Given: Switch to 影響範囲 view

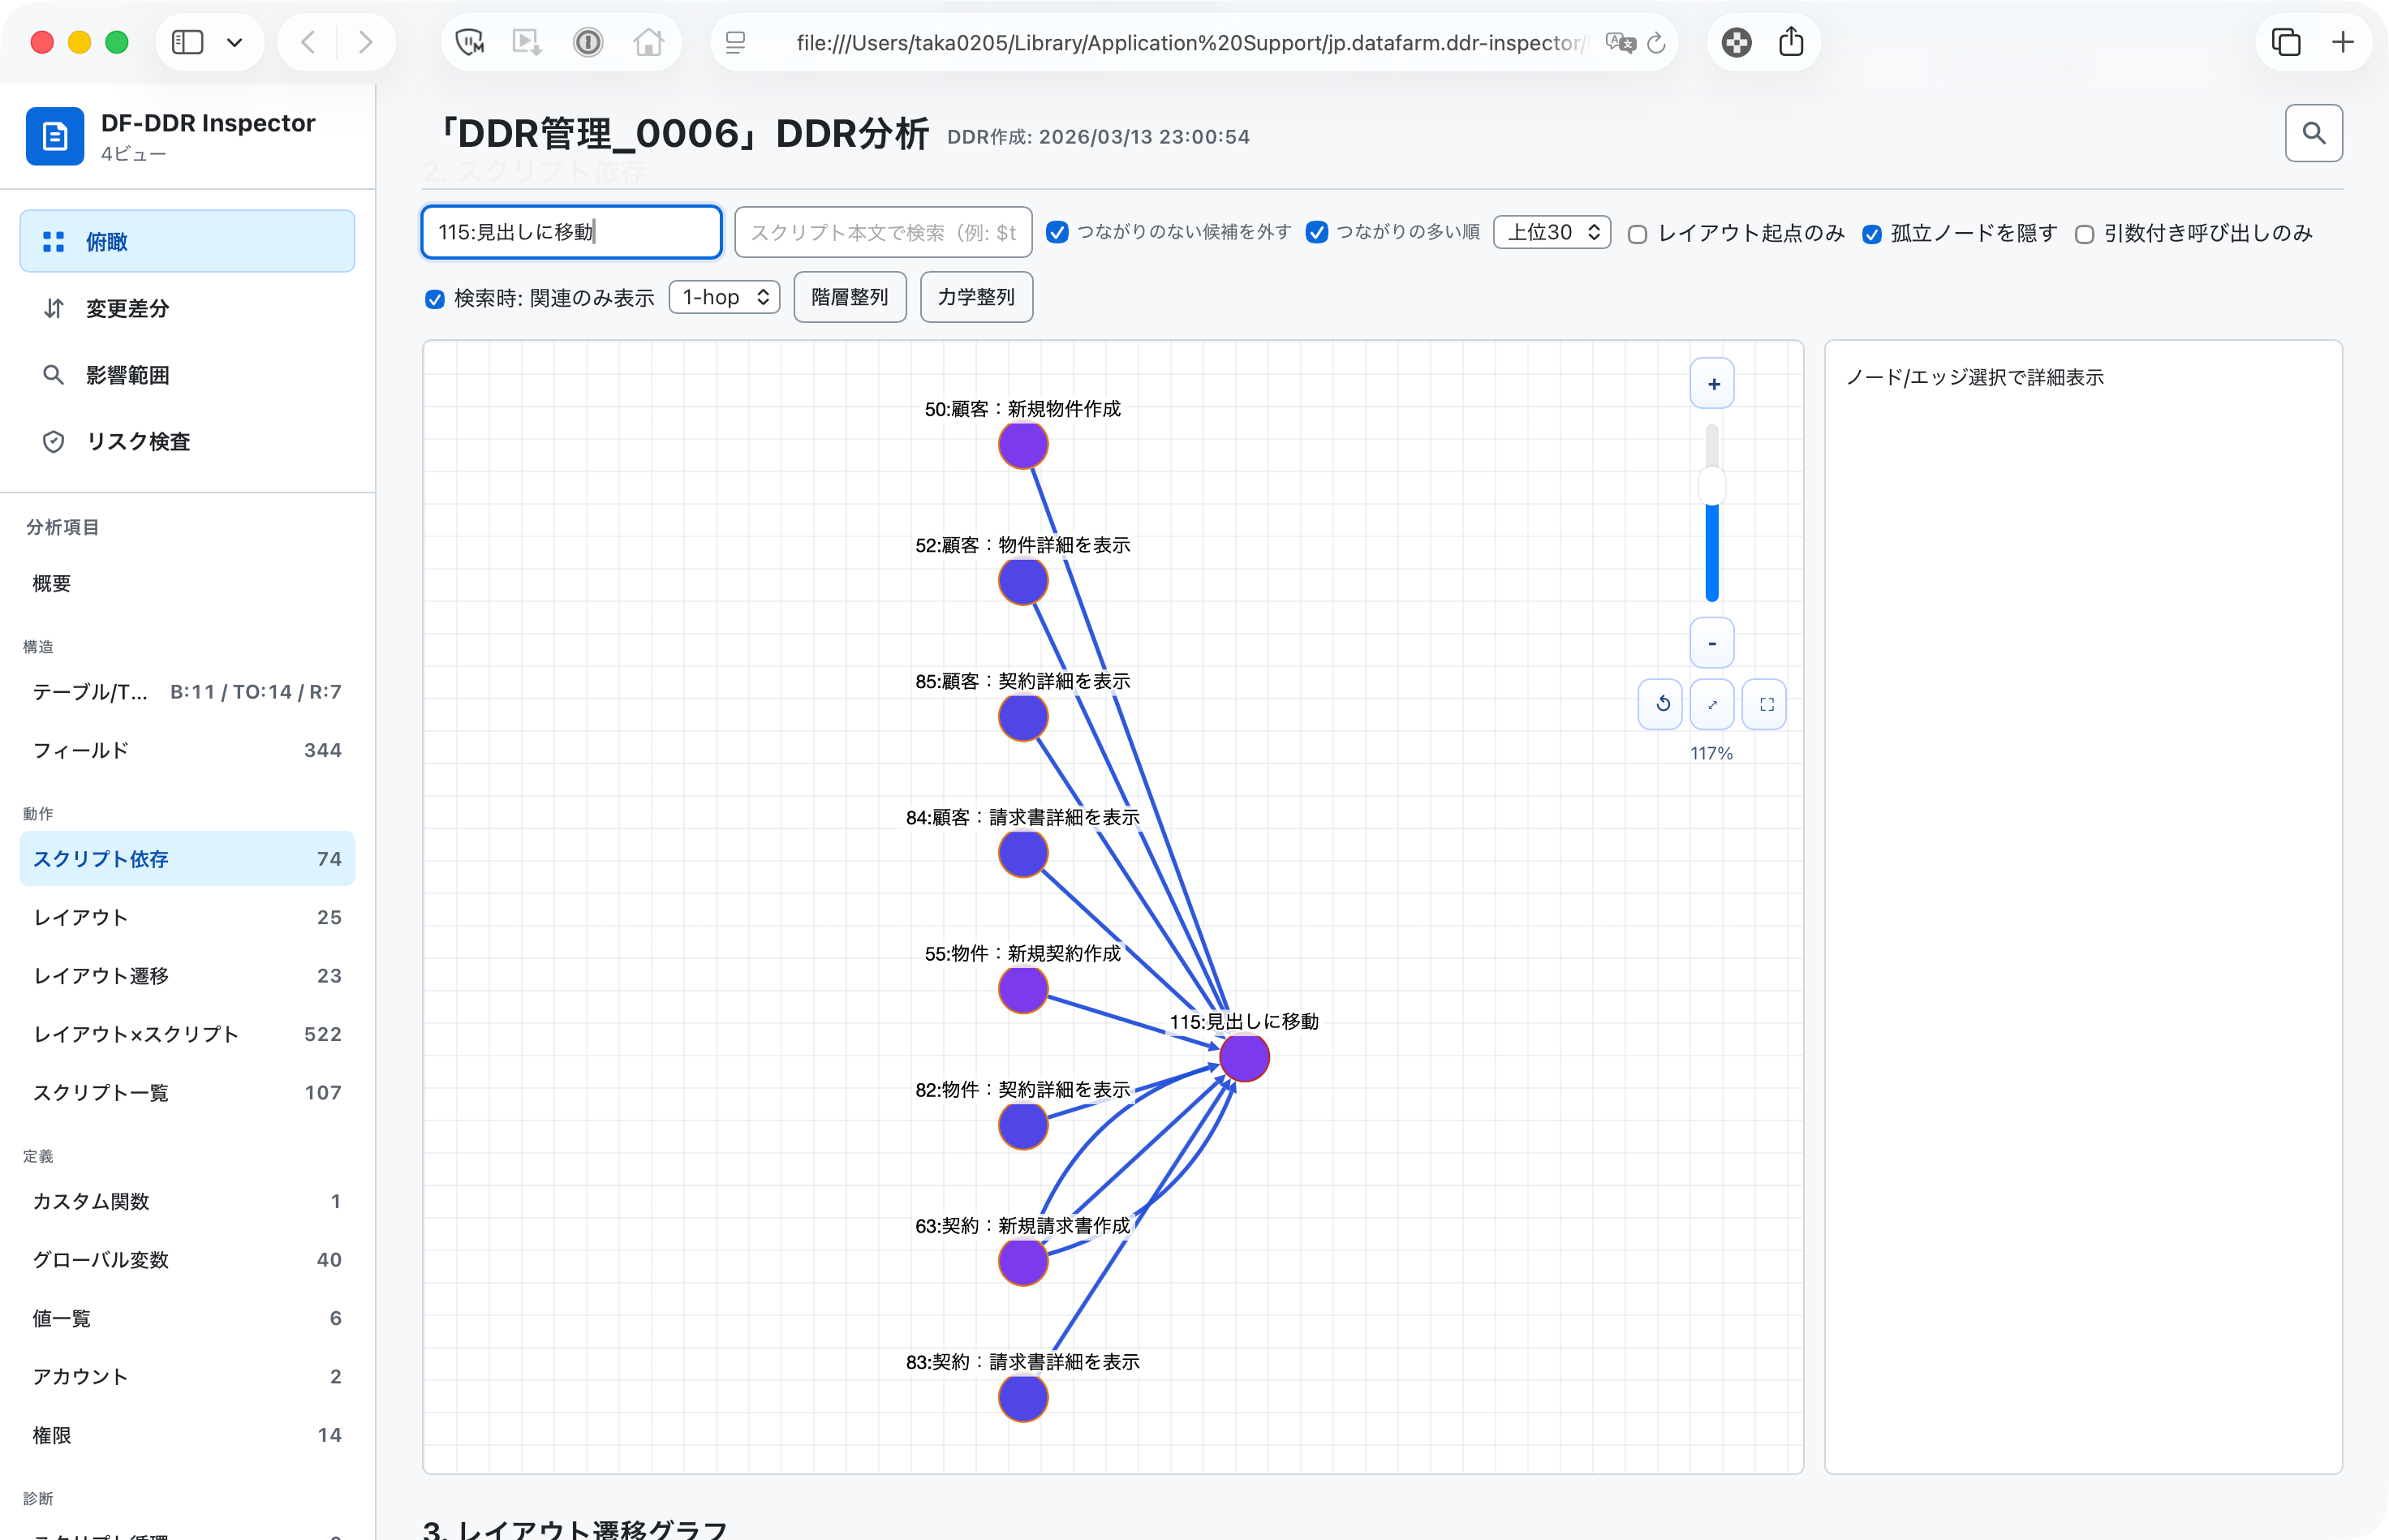Looking at the screenshot, I should [187, 375].
